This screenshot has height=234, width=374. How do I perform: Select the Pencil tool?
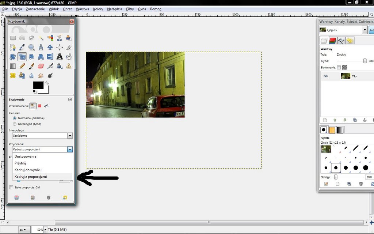(22, 66)
